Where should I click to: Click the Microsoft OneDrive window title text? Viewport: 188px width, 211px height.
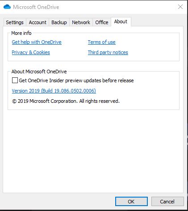[36, 7]
